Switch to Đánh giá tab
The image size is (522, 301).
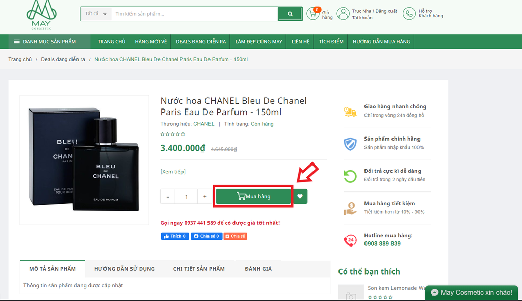coord(258,269)
